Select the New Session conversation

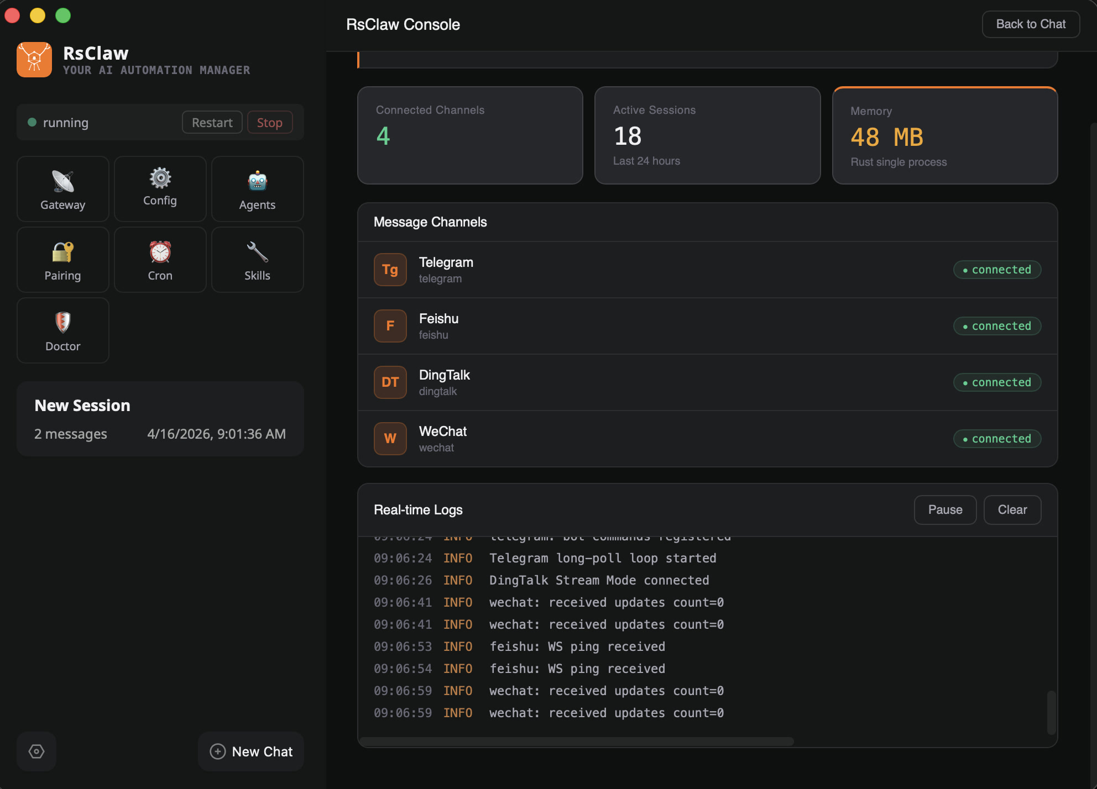160,418
